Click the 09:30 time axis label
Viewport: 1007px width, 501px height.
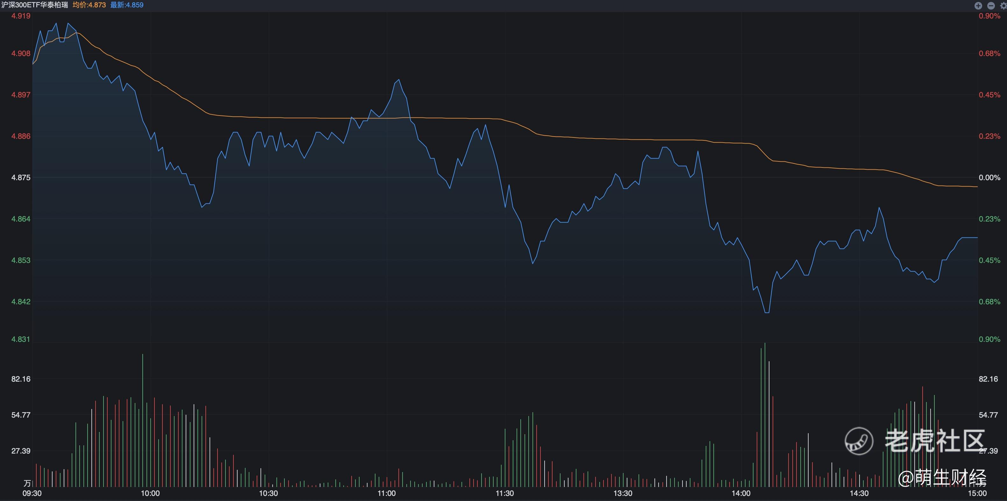click(x=32, y=493)
